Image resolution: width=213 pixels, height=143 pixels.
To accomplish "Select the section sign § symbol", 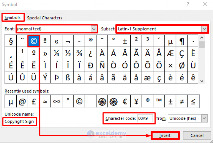I will coord(11,41).
